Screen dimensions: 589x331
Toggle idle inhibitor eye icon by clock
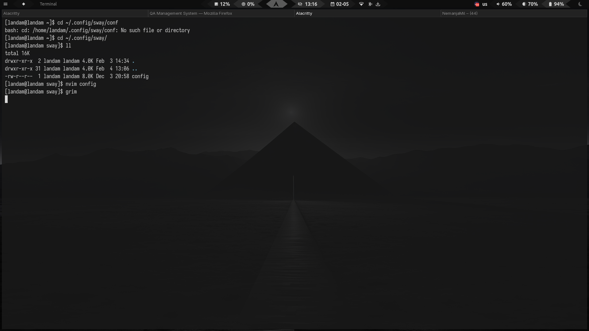(x=300, y=4)
